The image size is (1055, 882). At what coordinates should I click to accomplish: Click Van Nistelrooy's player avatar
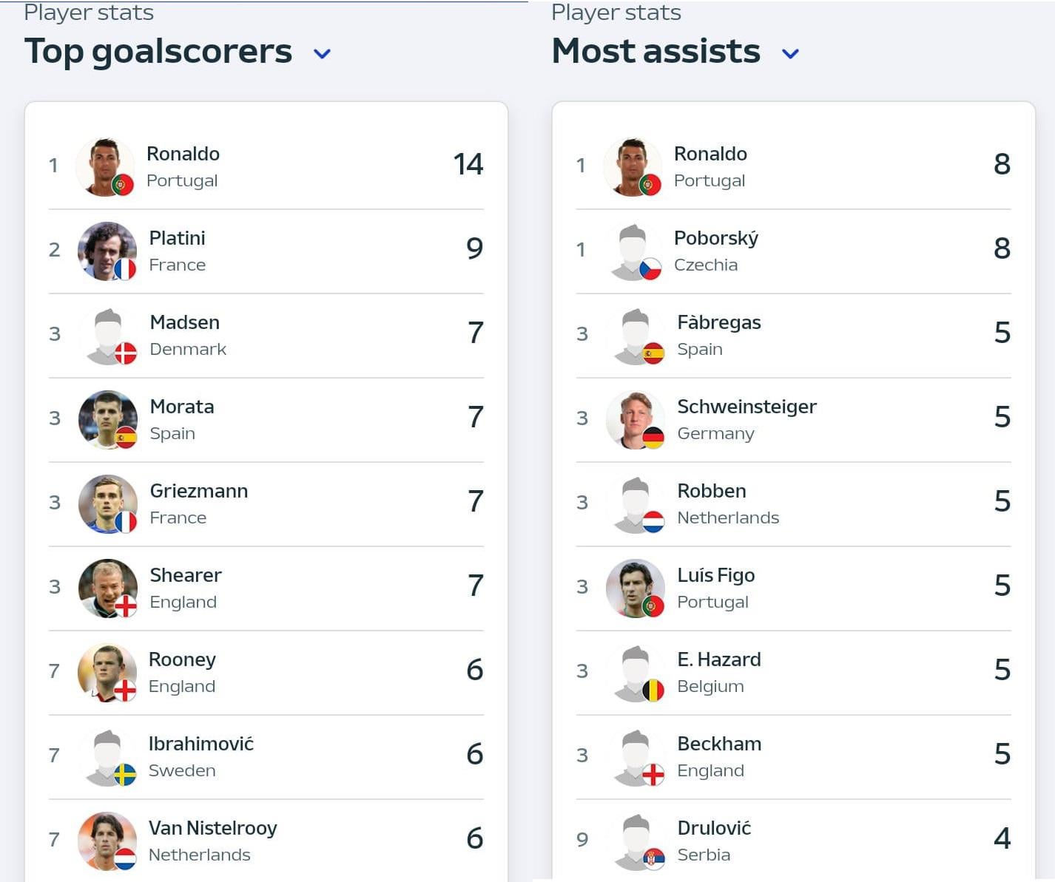pyautogui.click(x=107, y=841)
